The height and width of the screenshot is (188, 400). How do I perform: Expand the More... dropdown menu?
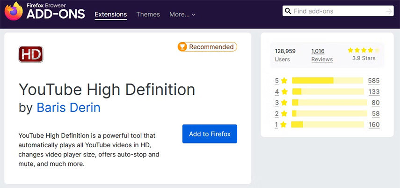pos(182,15)
